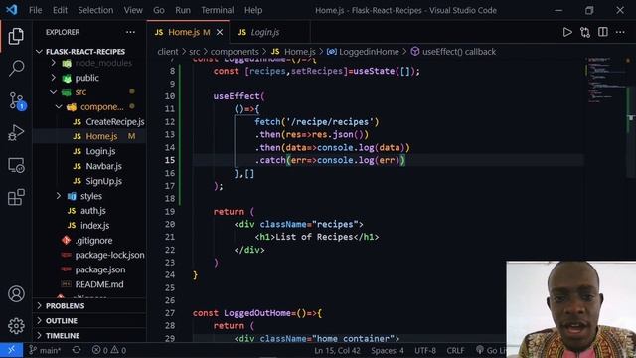
Task: Open Navbar.js file
Action: [x=103, y=166]
